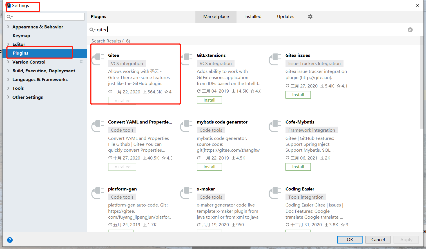Open the Coding Easier plugin title

(300, 189)
